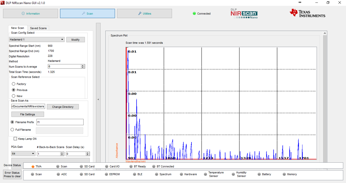Click the Humidity Sensor error indicator
This screenshot has height=183, width=346.
click(233, 174)
